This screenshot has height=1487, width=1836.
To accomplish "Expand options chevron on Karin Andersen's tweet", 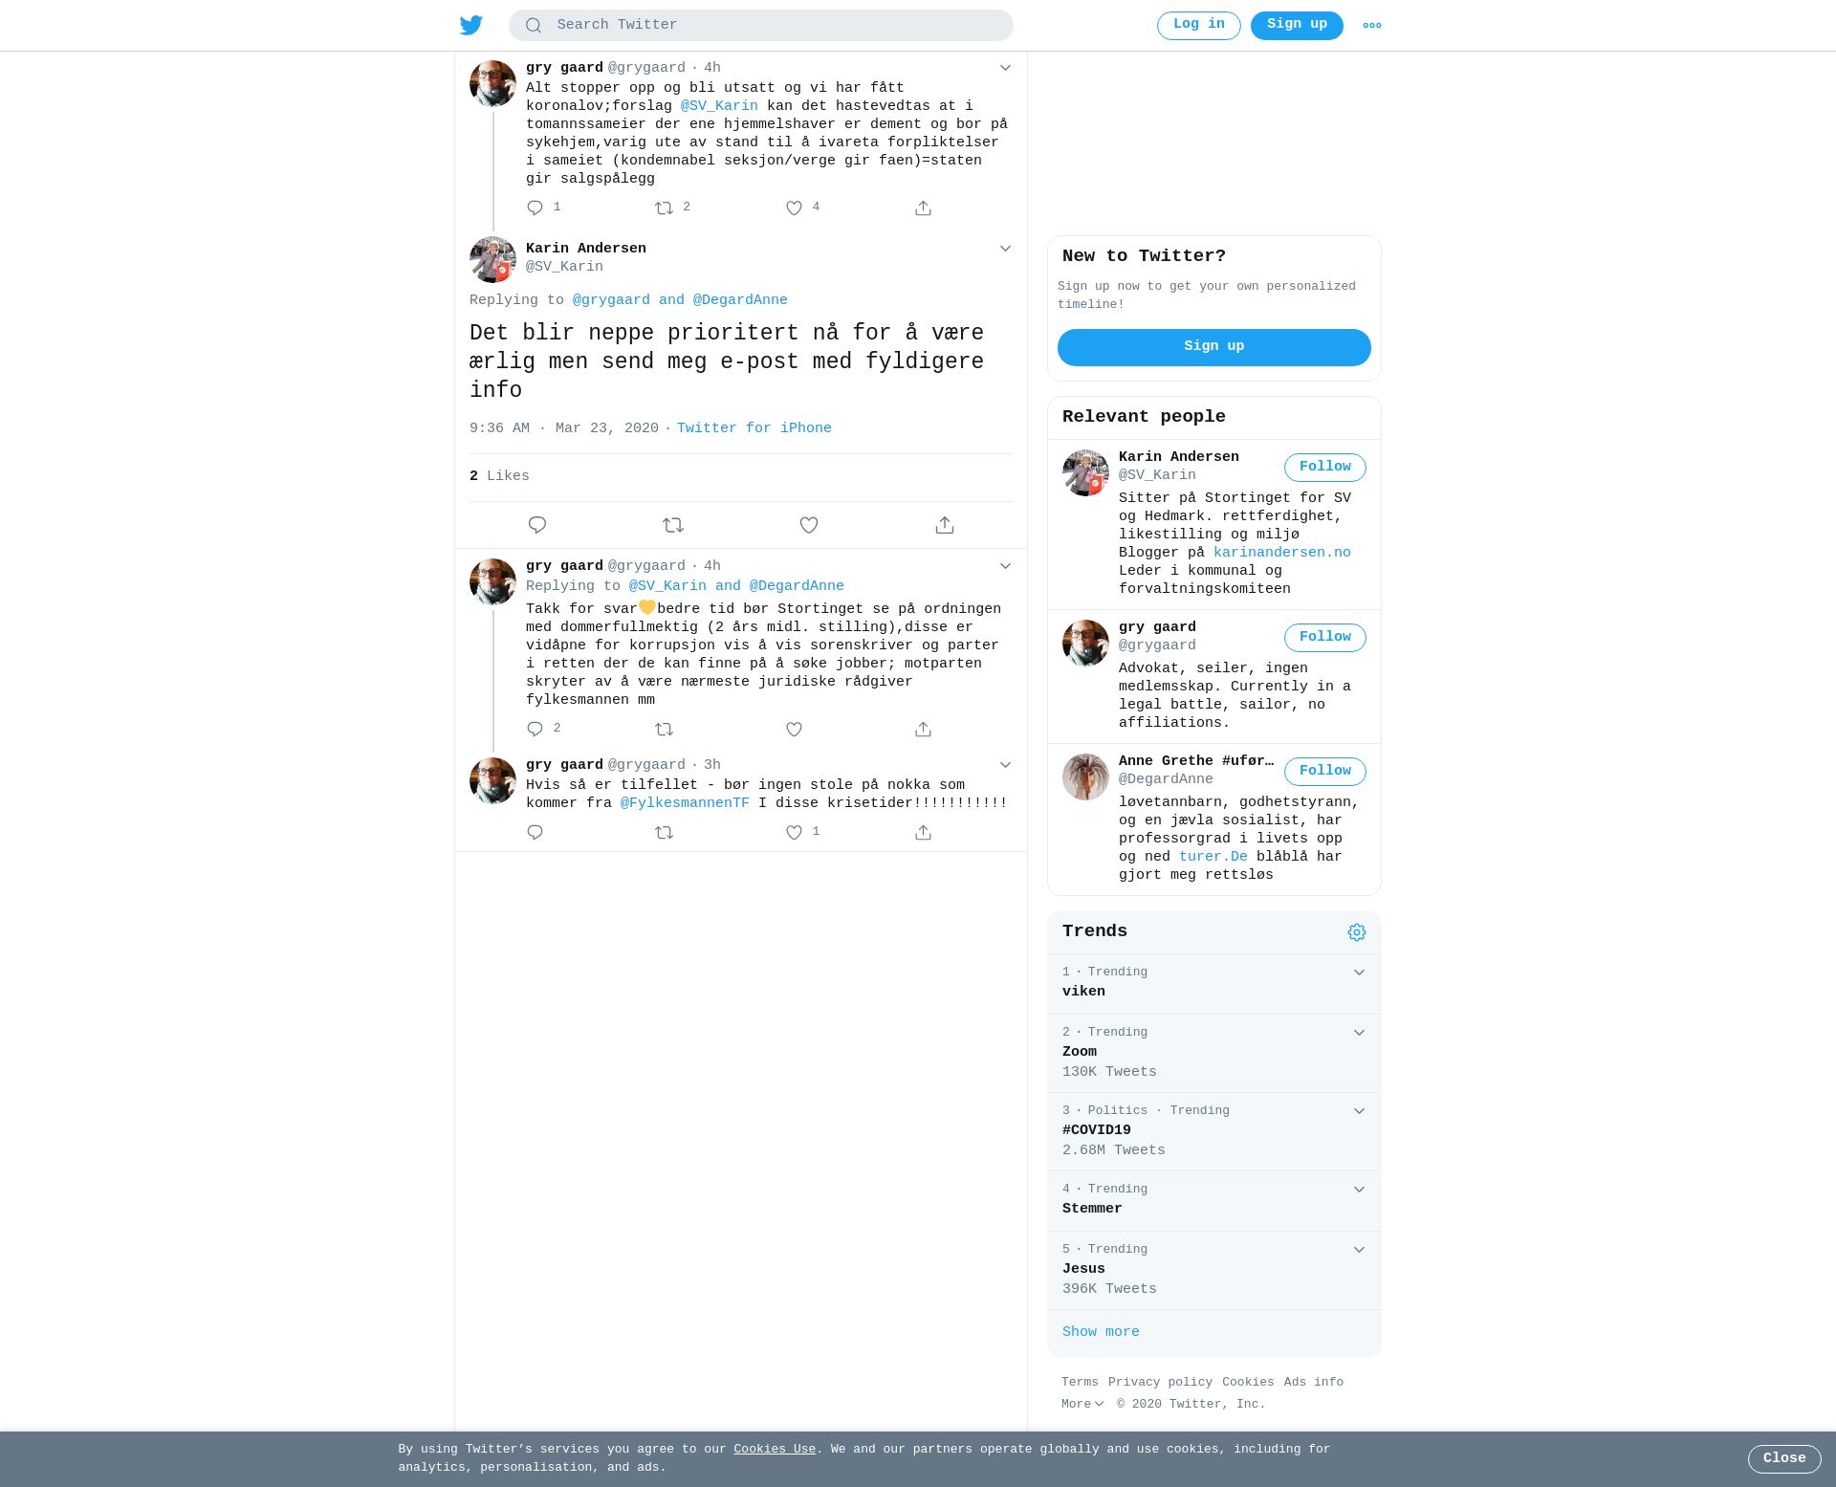I will click(1005, 249).
